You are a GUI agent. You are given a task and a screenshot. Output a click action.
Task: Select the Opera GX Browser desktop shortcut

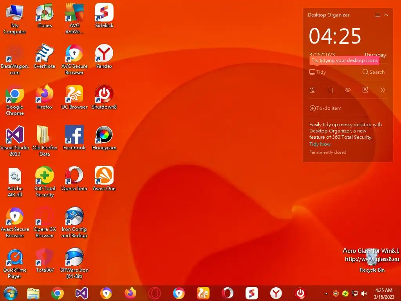point(45,223)
